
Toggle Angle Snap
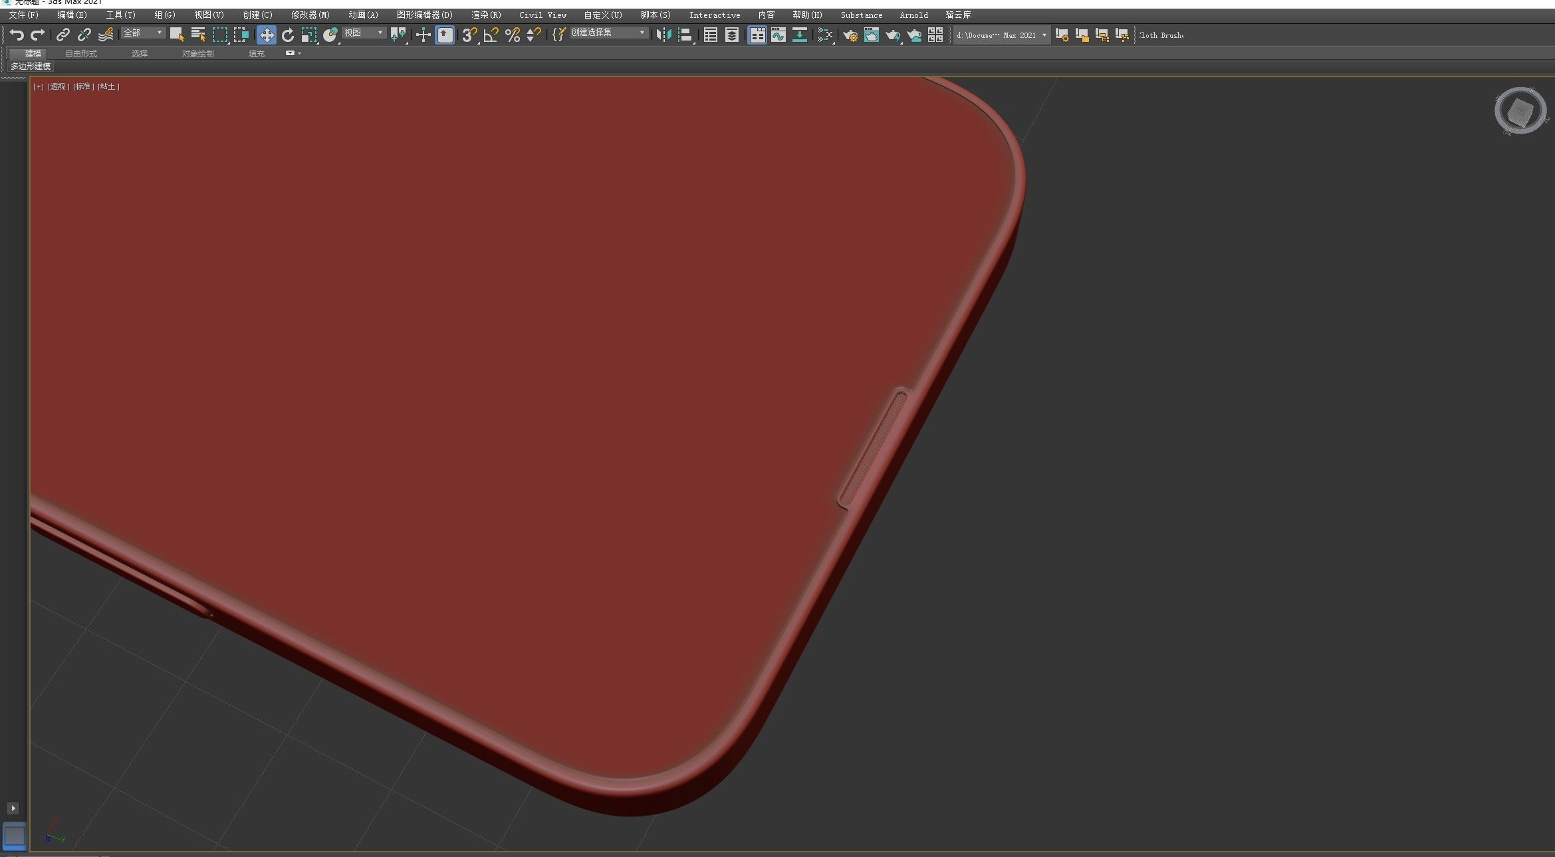(491, 35)
